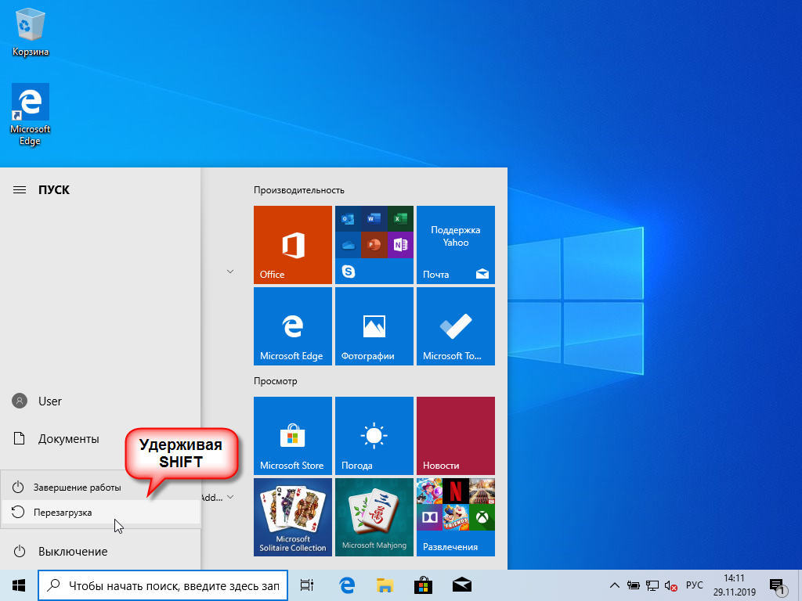Open the User account entry

[x=100, y=401]
